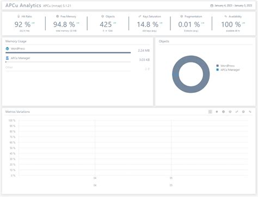The width and height of the screenshot is (258, 197).
Task: Select the 94.8 % free memory value
Action: coord(64,24)
